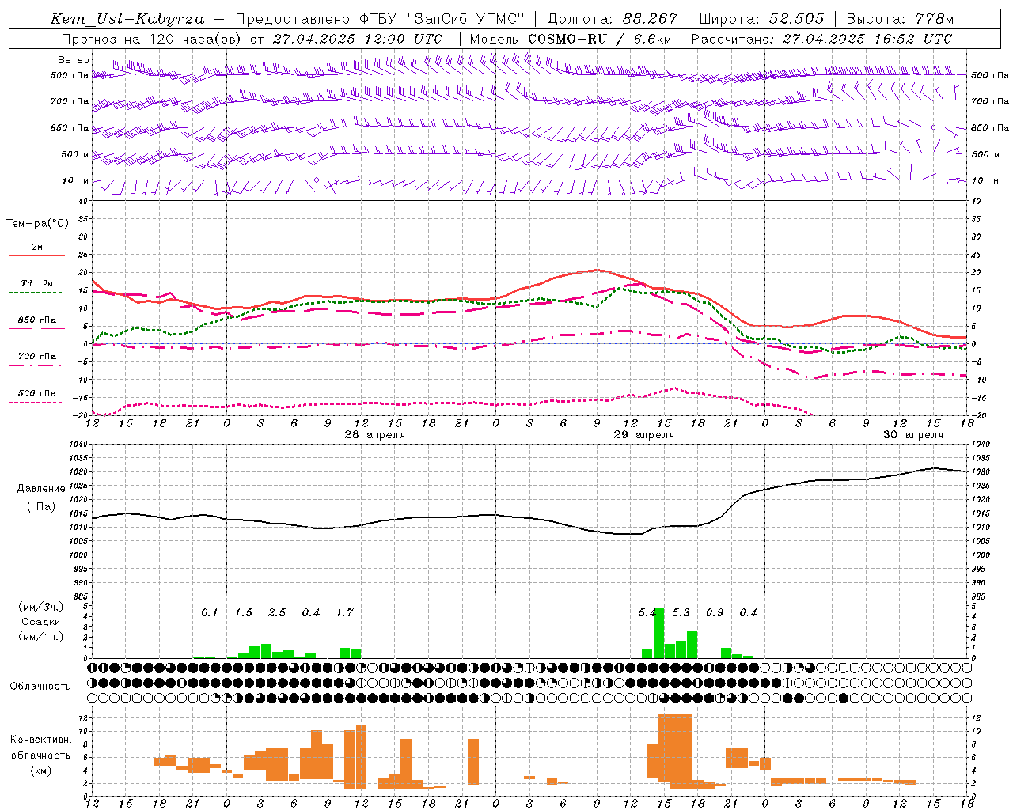Click the 2.5 precipitation value

pos(277,613)
